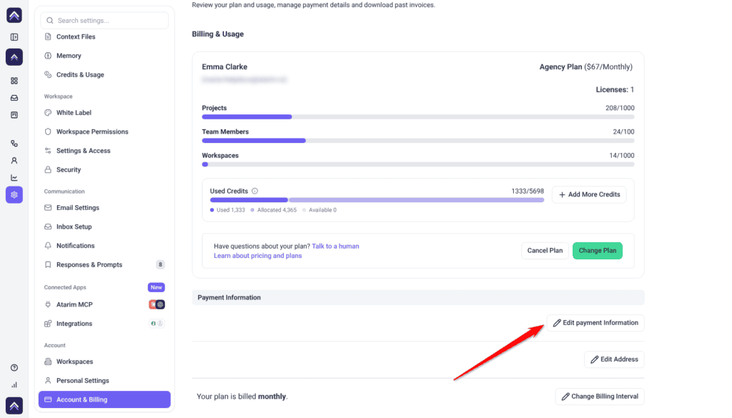This screenshot has width=732, height=418.
Task: Click Edit payment Information
Action: tap(595, 323)
